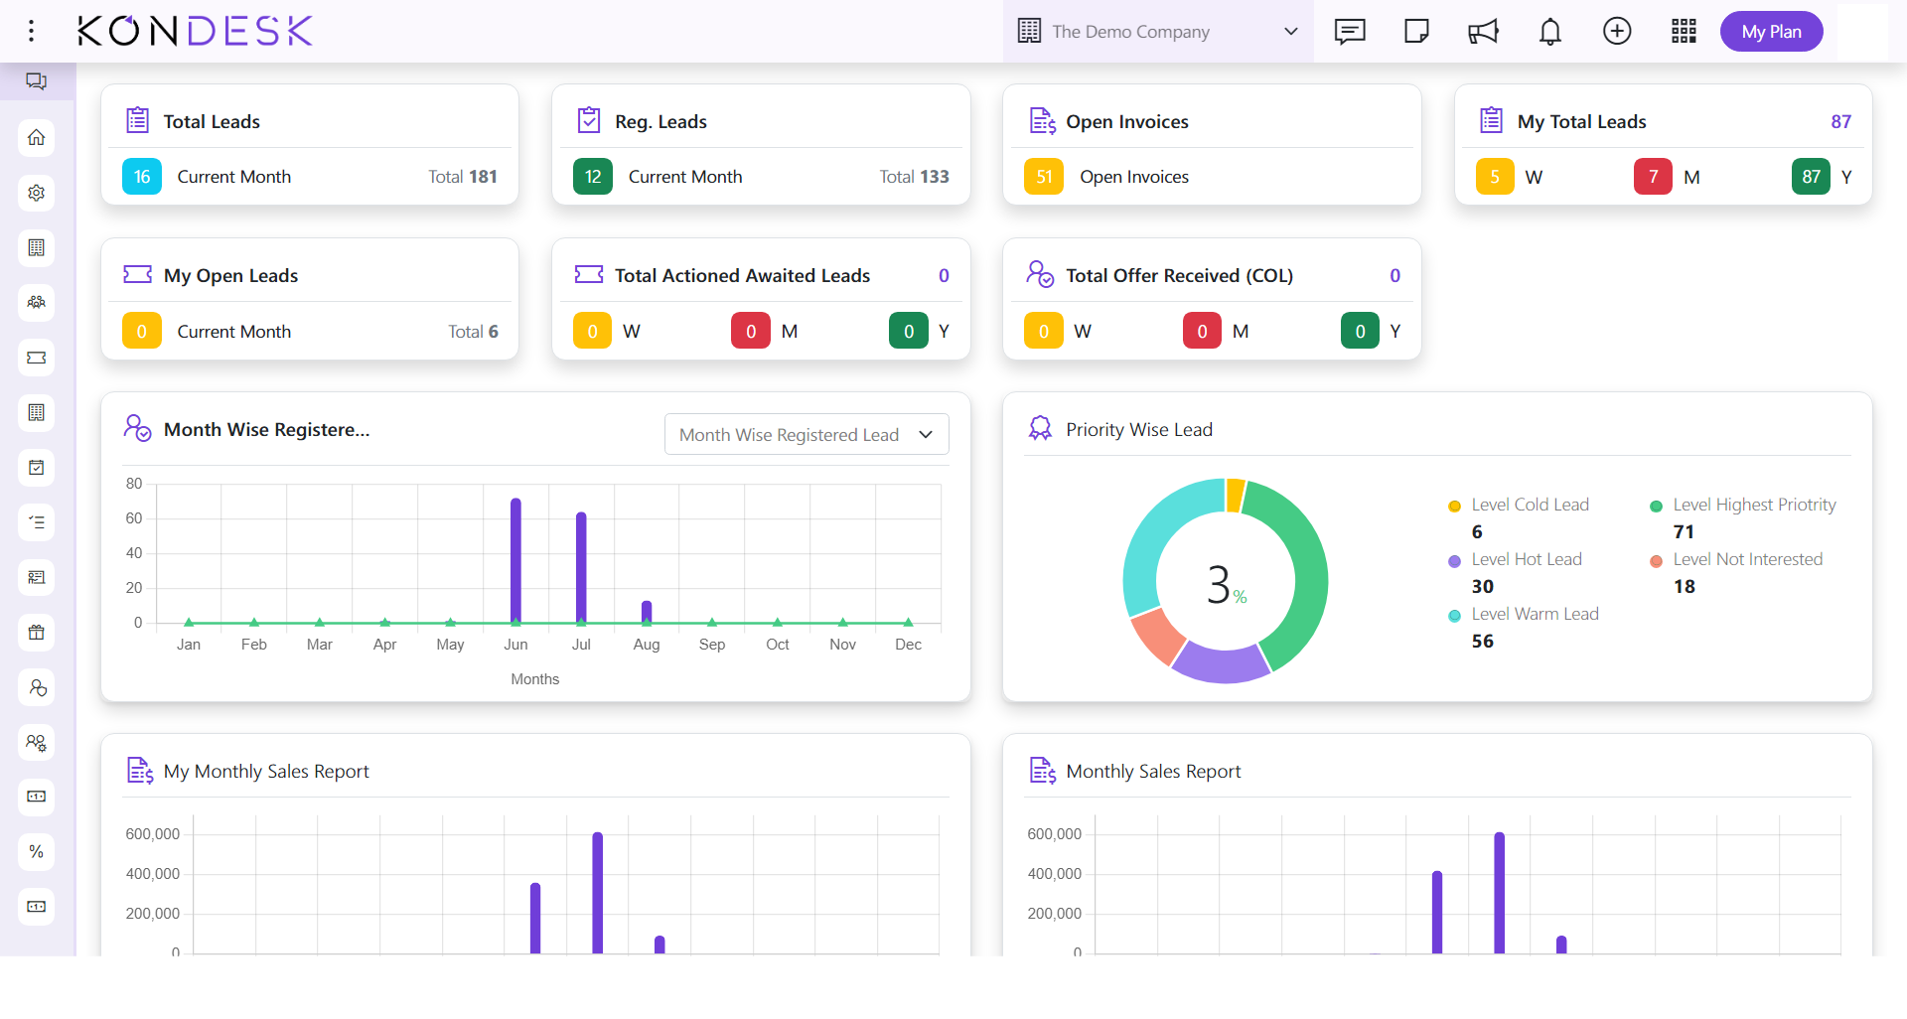Click the percent icon in sidebar
This screenshot has width=1907, height=1019.
37,851
